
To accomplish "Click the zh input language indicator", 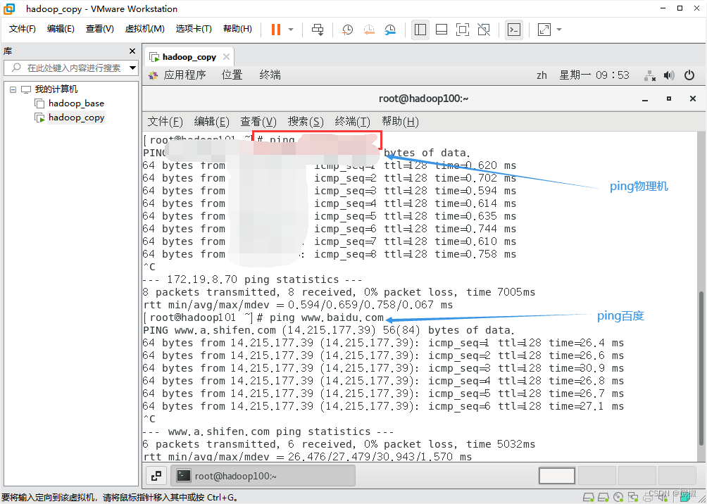I will tap(542, 75).
